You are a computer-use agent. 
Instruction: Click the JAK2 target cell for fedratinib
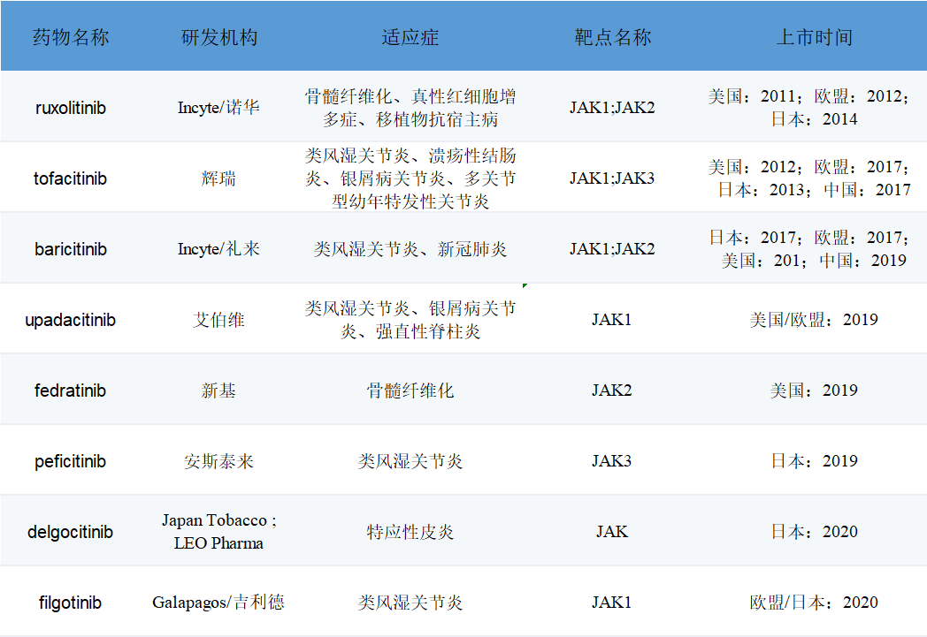point(612,391)
